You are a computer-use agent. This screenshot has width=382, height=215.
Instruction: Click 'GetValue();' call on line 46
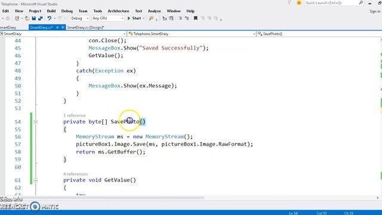coord(106,56)
